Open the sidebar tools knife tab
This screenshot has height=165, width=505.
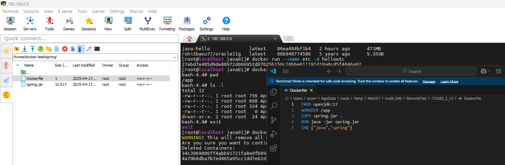(6, 65)
